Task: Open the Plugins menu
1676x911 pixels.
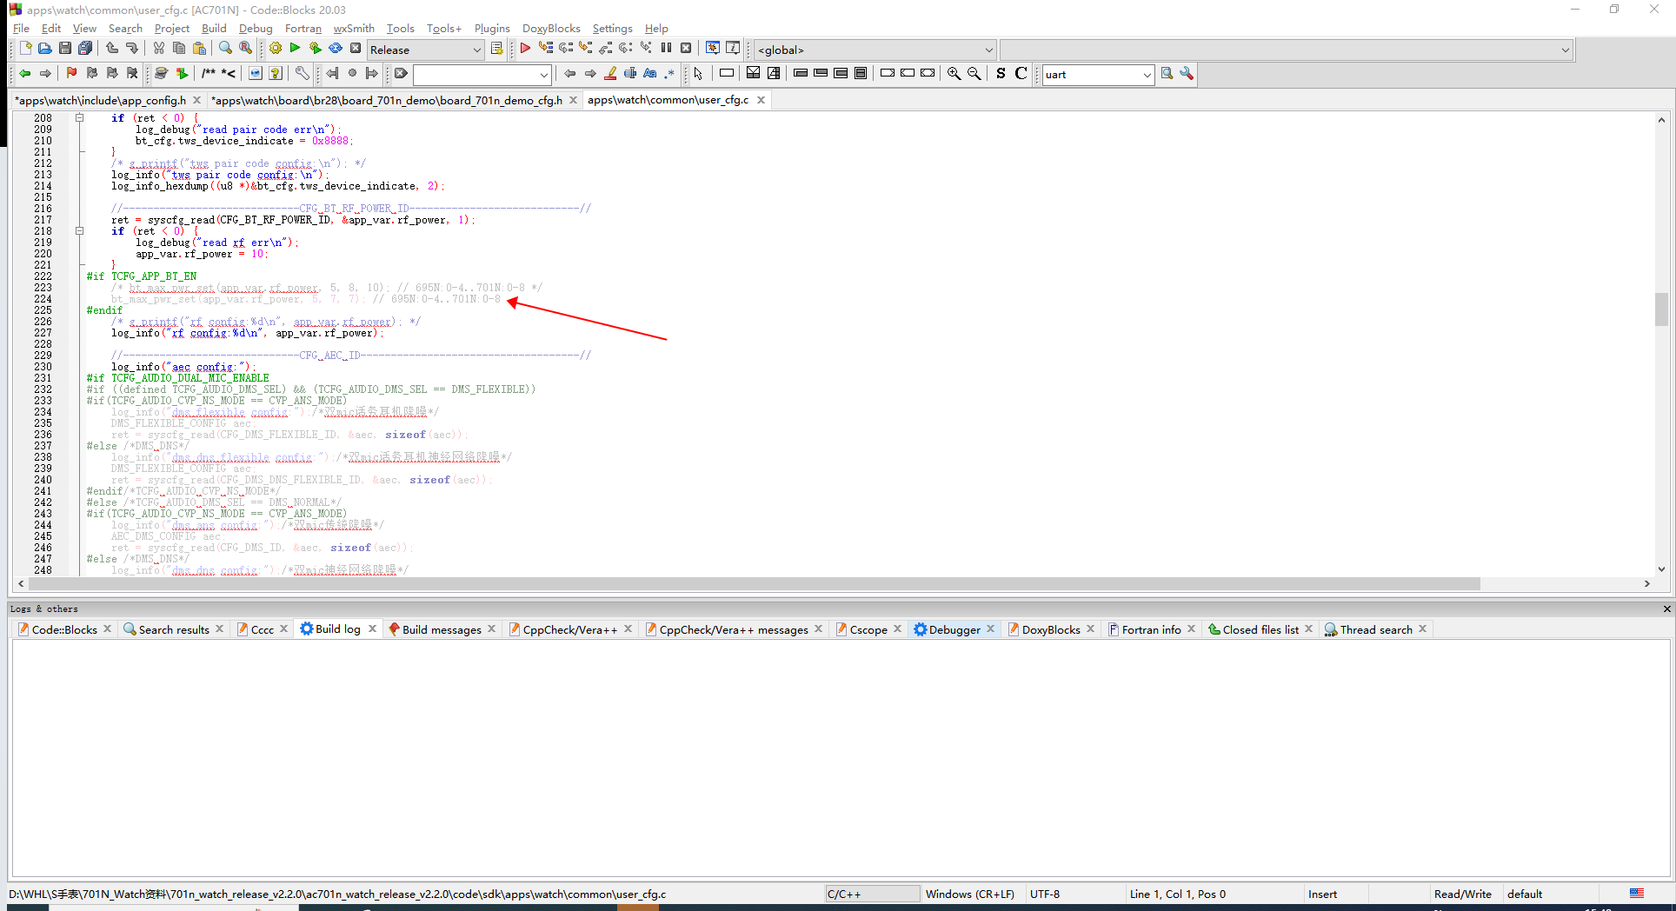Action: [x=492, y=29]
